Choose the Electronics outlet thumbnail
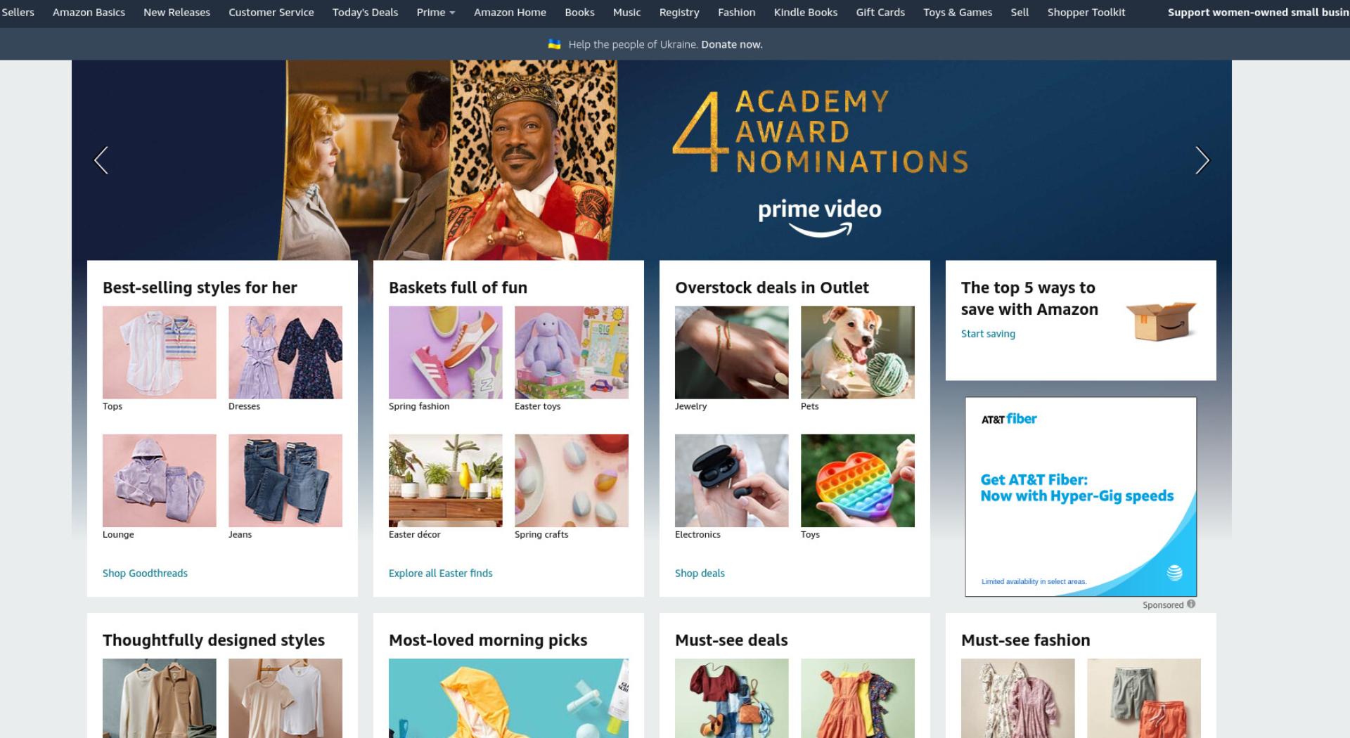The height and width of the screenshot is (738, 1350). point(732,481)
